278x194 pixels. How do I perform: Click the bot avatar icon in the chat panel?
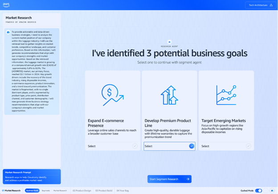pos(8,32)
